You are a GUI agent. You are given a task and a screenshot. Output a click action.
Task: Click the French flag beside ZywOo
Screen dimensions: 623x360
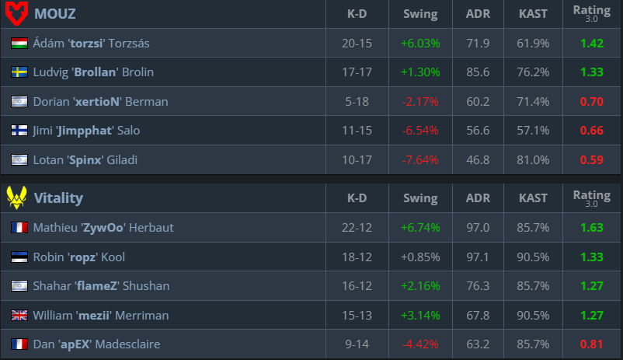coord(19,228)
